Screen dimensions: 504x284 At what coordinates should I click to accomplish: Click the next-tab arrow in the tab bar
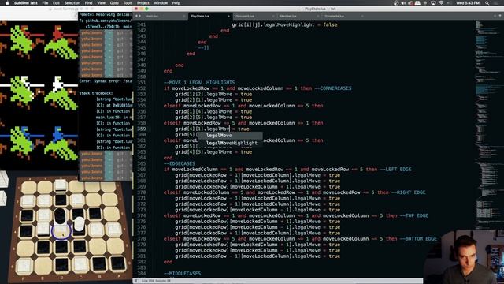(x=139, y=16)
